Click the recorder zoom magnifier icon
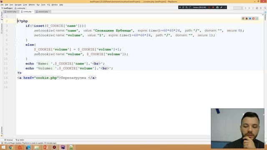The image size is (267, 150). pyautogui.click(x=186, y=7)
